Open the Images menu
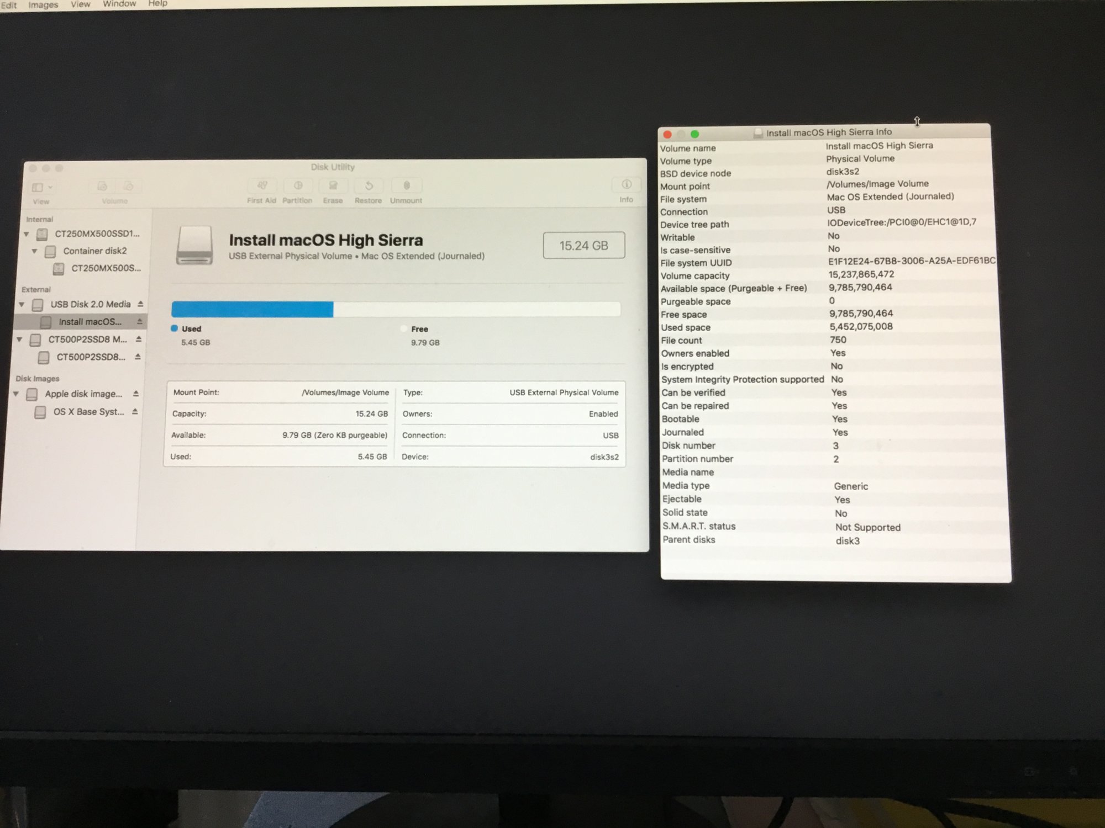This screenshot has height=828, width=1105. 43,4
